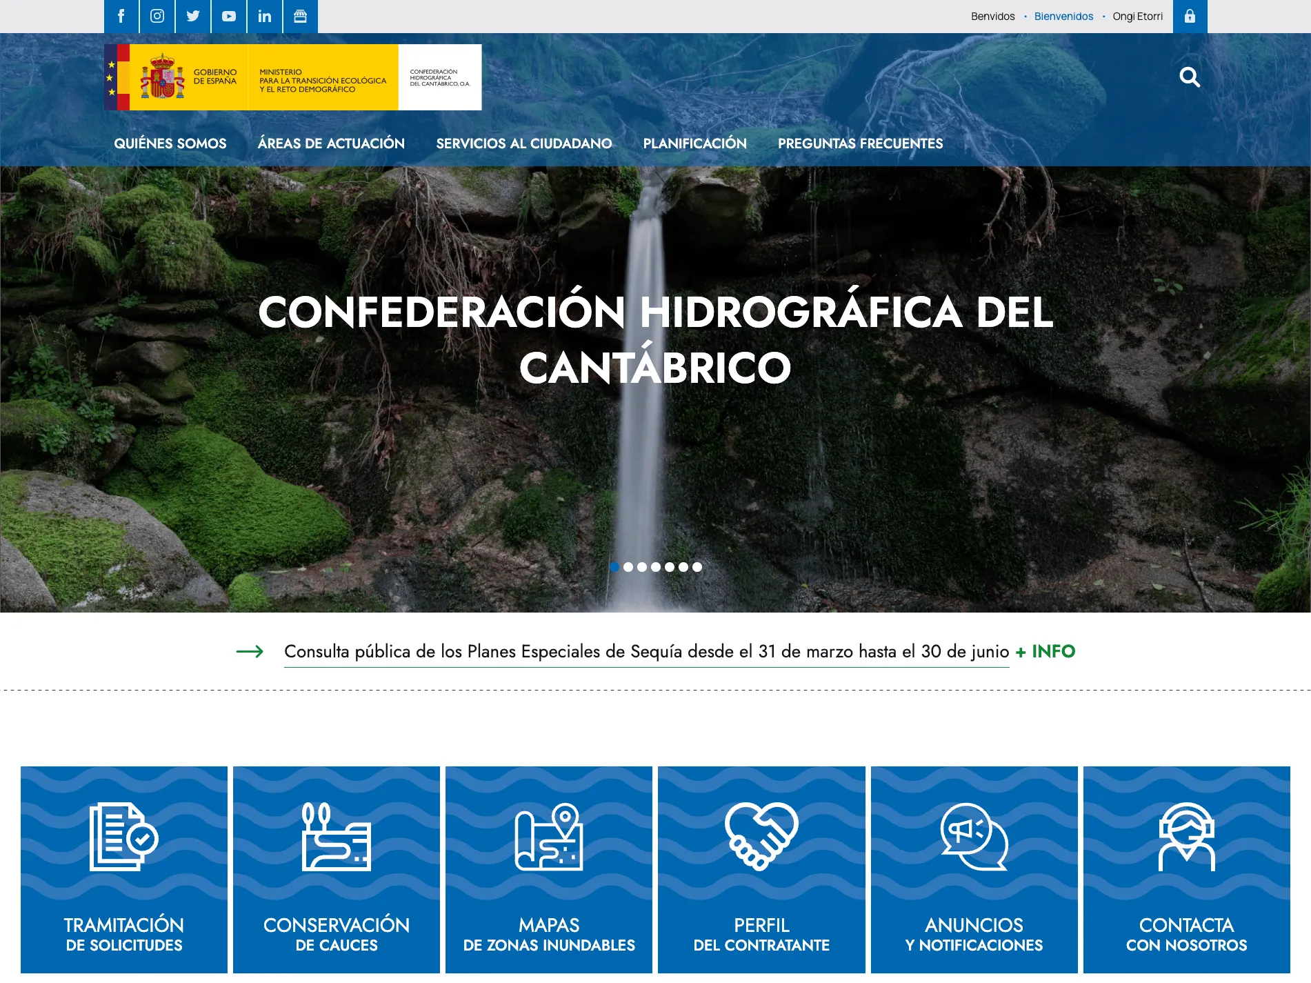The height and width of the screenshot is (983, 1311).
Task: Open the Twitter social icon
Action: (193, 17)
